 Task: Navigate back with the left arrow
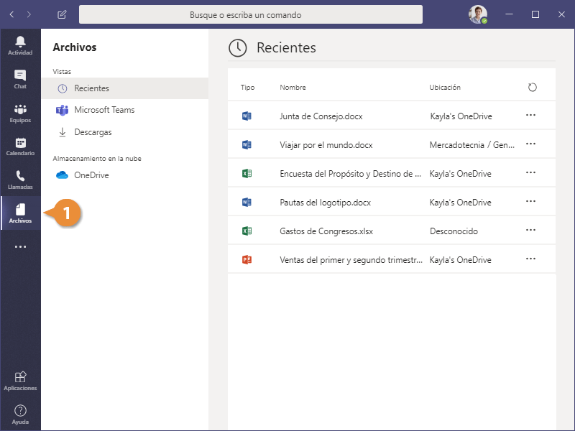(11, 14)
